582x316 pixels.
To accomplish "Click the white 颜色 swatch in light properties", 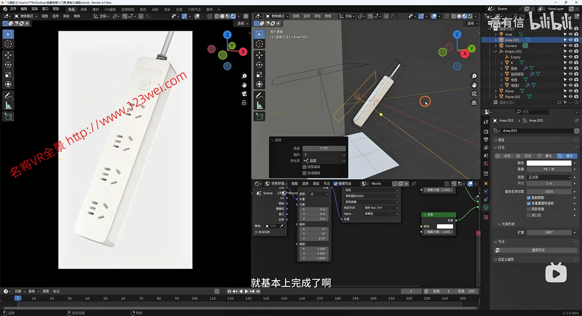I will tap(549, 163).
